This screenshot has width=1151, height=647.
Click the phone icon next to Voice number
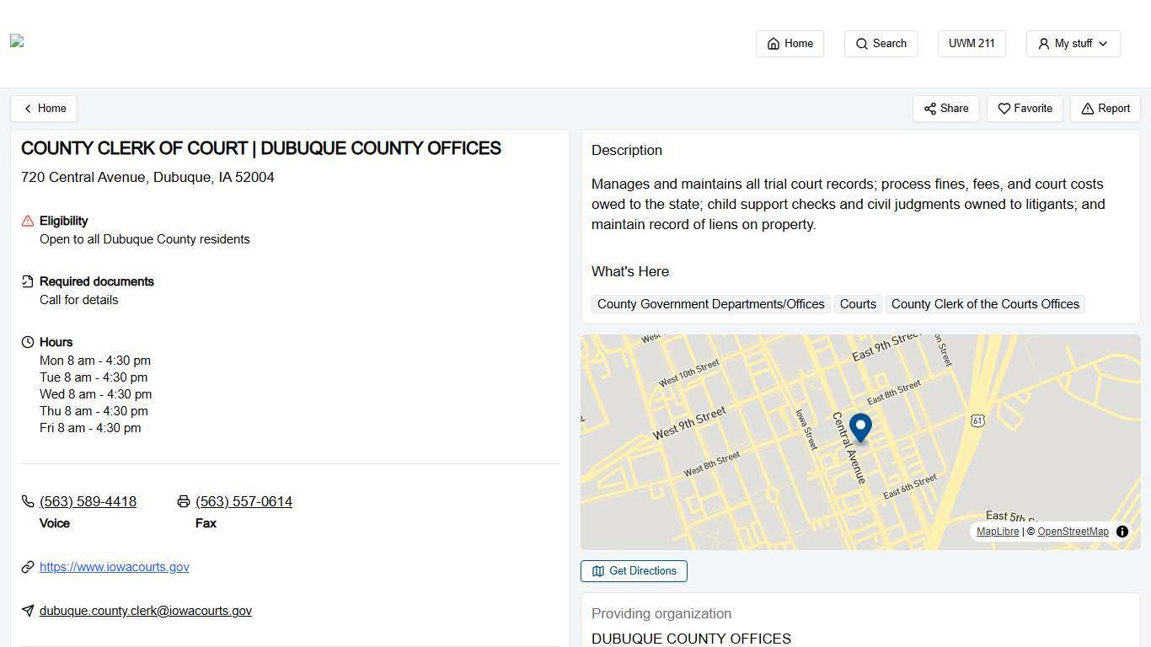point(28,501)
